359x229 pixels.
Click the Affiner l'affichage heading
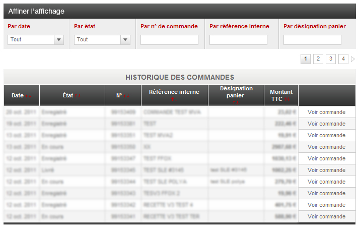point(36,11)
